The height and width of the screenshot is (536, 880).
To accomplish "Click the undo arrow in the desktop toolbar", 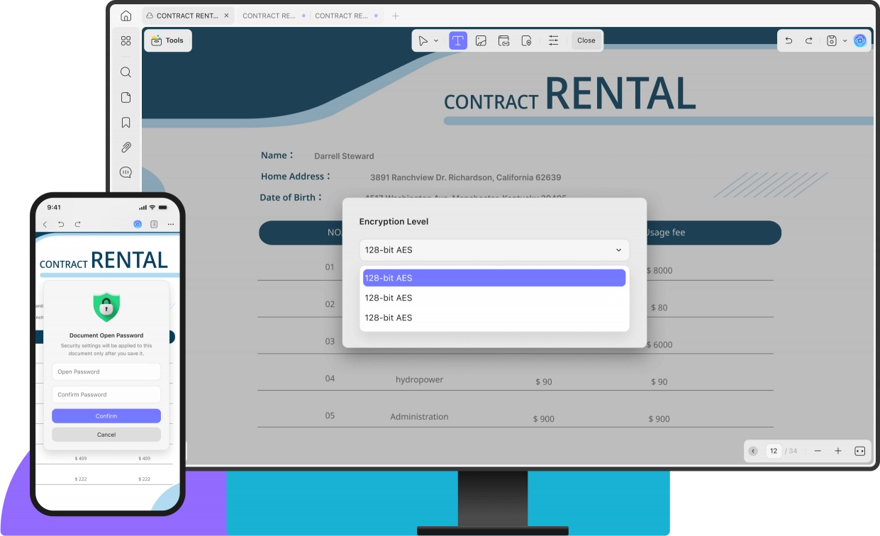I will (x=789, y=40).
